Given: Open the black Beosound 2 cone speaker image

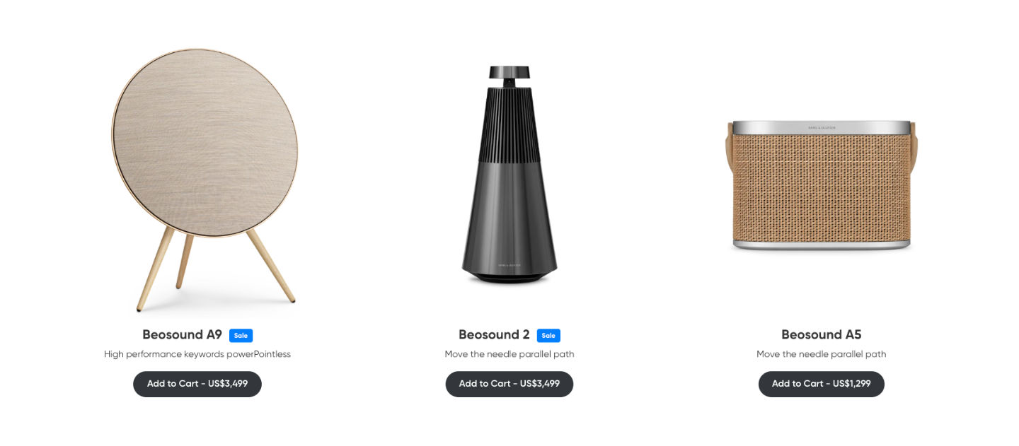Looking at the screenshot, I should point(509,175).
